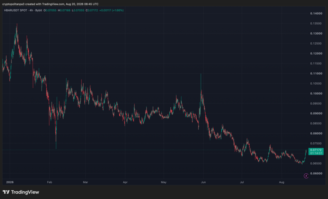Click the 0.10500 price axis label
328x199 pixels.
[316, 84]
